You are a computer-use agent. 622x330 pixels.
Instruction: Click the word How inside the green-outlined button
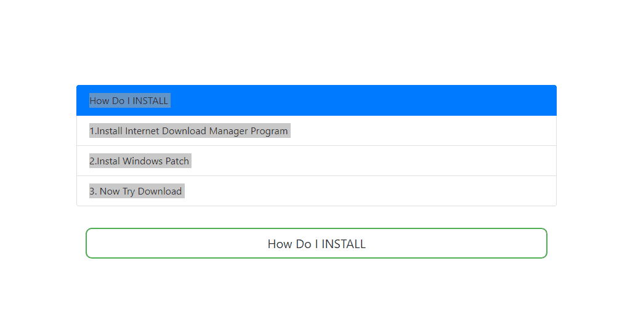point(280,244)
